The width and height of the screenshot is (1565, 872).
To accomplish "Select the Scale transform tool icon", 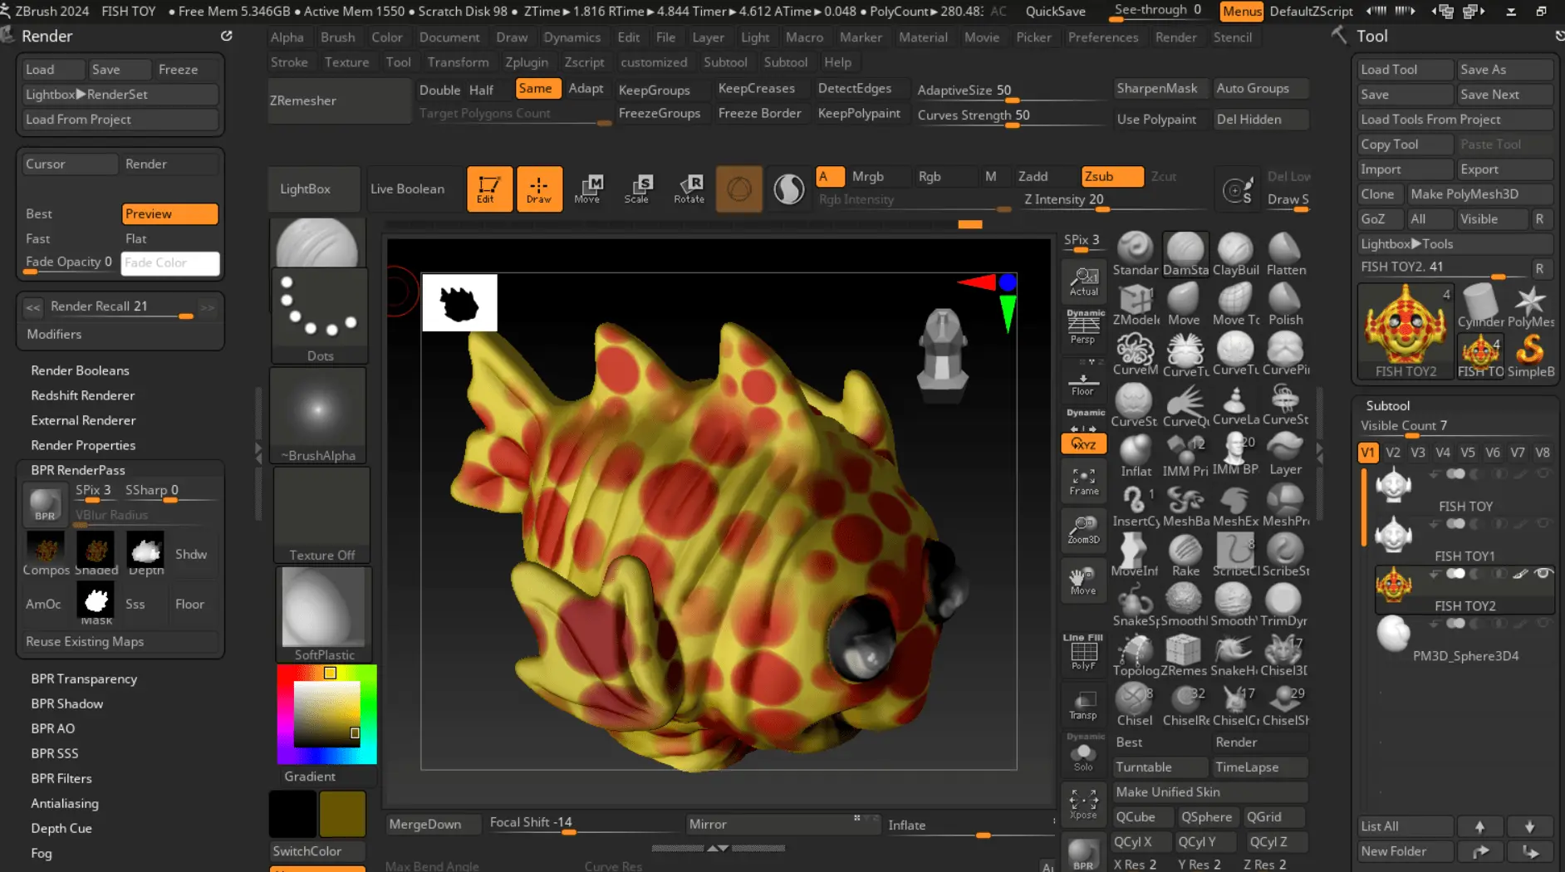I will [637, 189].
